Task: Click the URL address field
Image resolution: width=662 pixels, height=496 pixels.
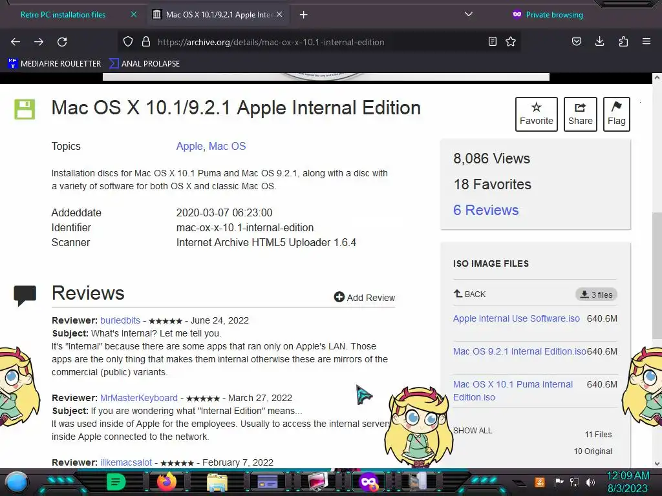Action: 270,42
